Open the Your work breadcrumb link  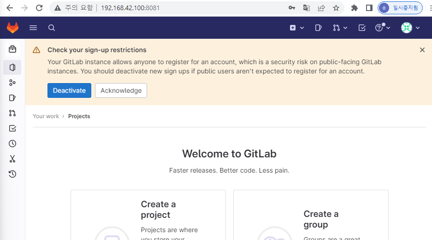(46, 116)
